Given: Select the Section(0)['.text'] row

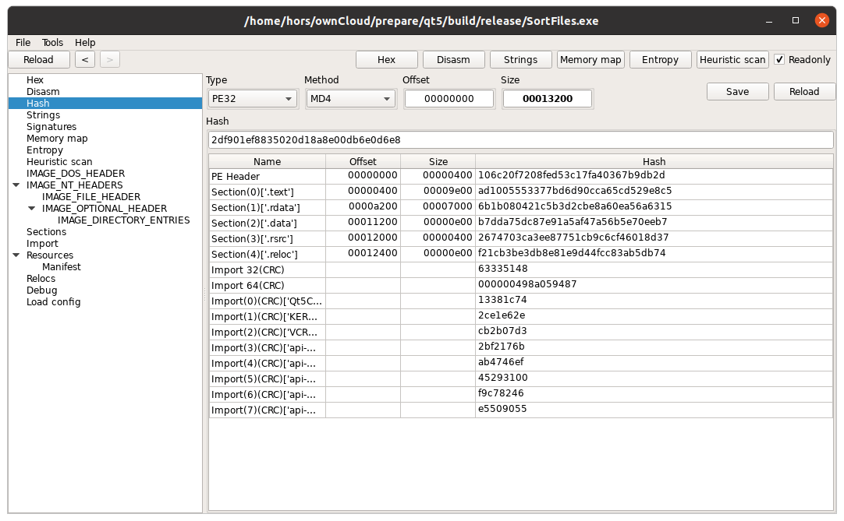Looking at the screenshot, I should point(520,192).
